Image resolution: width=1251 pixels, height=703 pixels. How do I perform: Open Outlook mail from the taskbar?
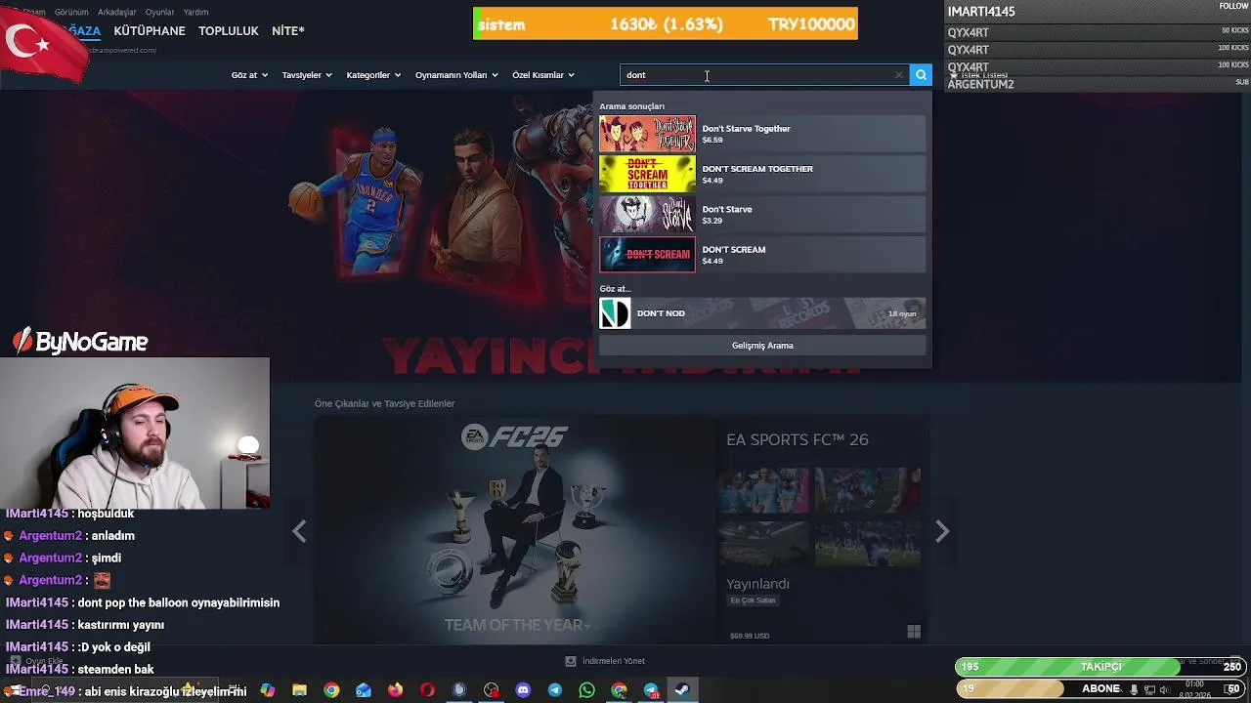point(364,690)
